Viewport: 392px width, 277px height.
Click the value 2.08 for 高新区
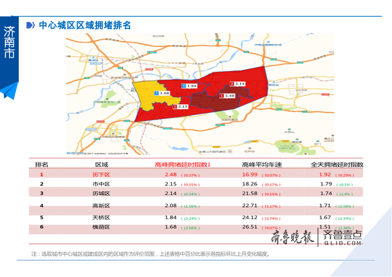tap(171, 205)
